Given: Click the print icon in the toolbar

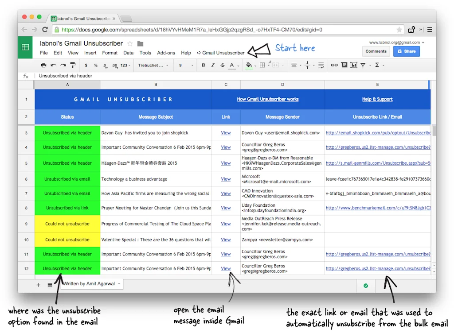Looking at the screenshot, I should tap(43, 65).
